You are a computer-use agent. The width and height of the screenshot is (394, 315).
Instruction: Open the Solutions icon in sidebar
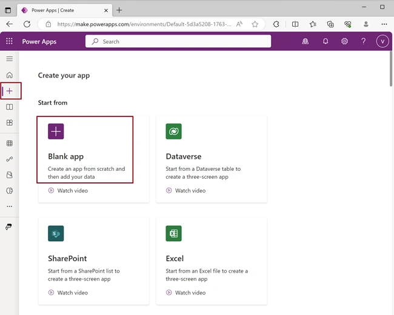(10, 175)
